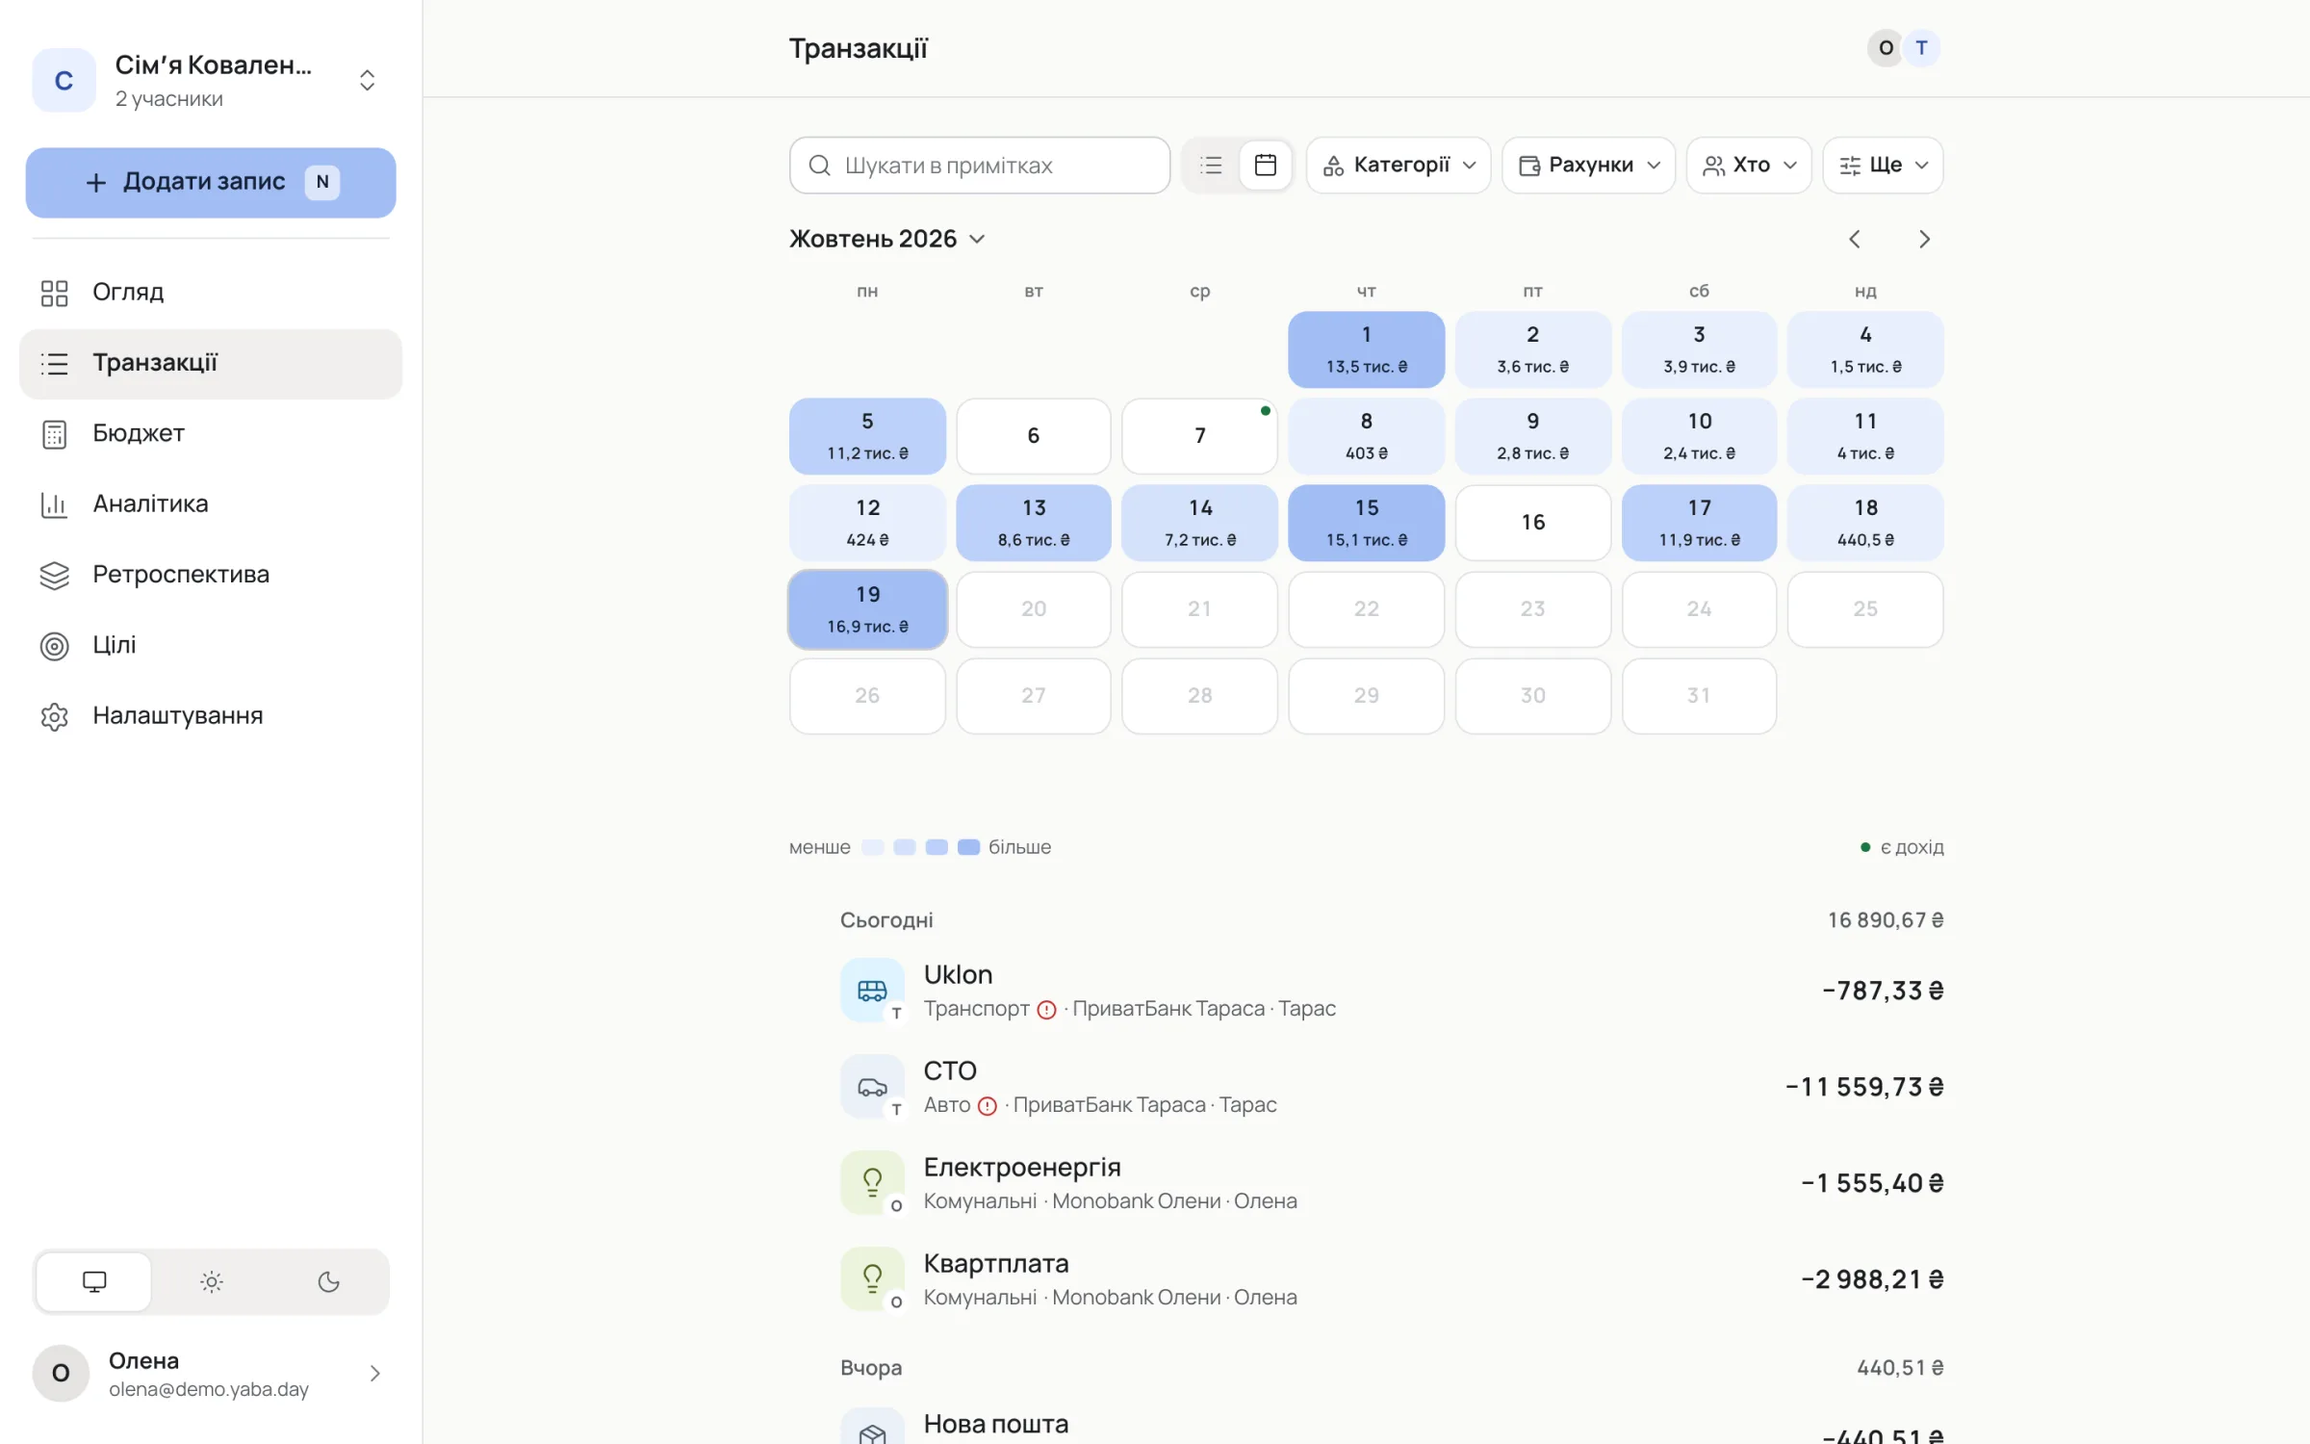The image size is (2310, 1444).
Task: Click the −11 559,73 ₴ amount
Action: (1864, 1087)
